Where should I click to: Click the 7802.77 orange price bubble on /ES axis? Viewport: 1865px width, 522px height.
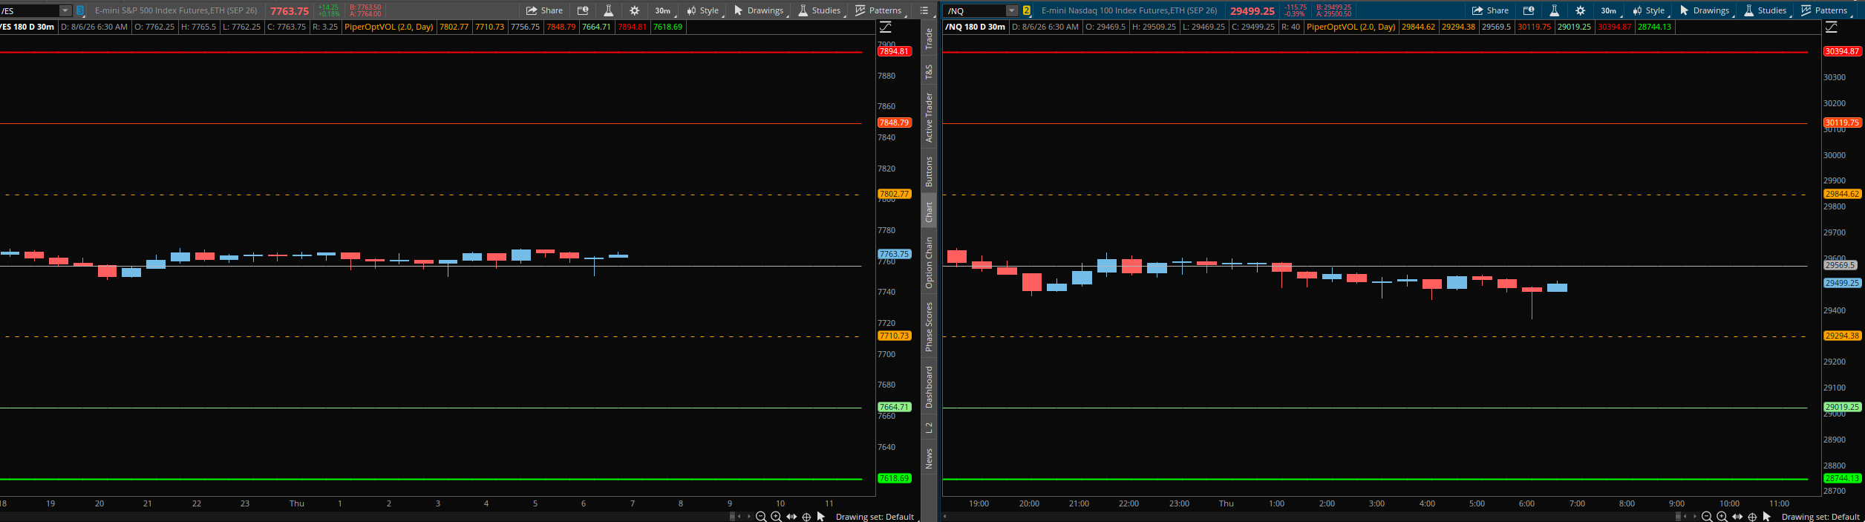894,195
